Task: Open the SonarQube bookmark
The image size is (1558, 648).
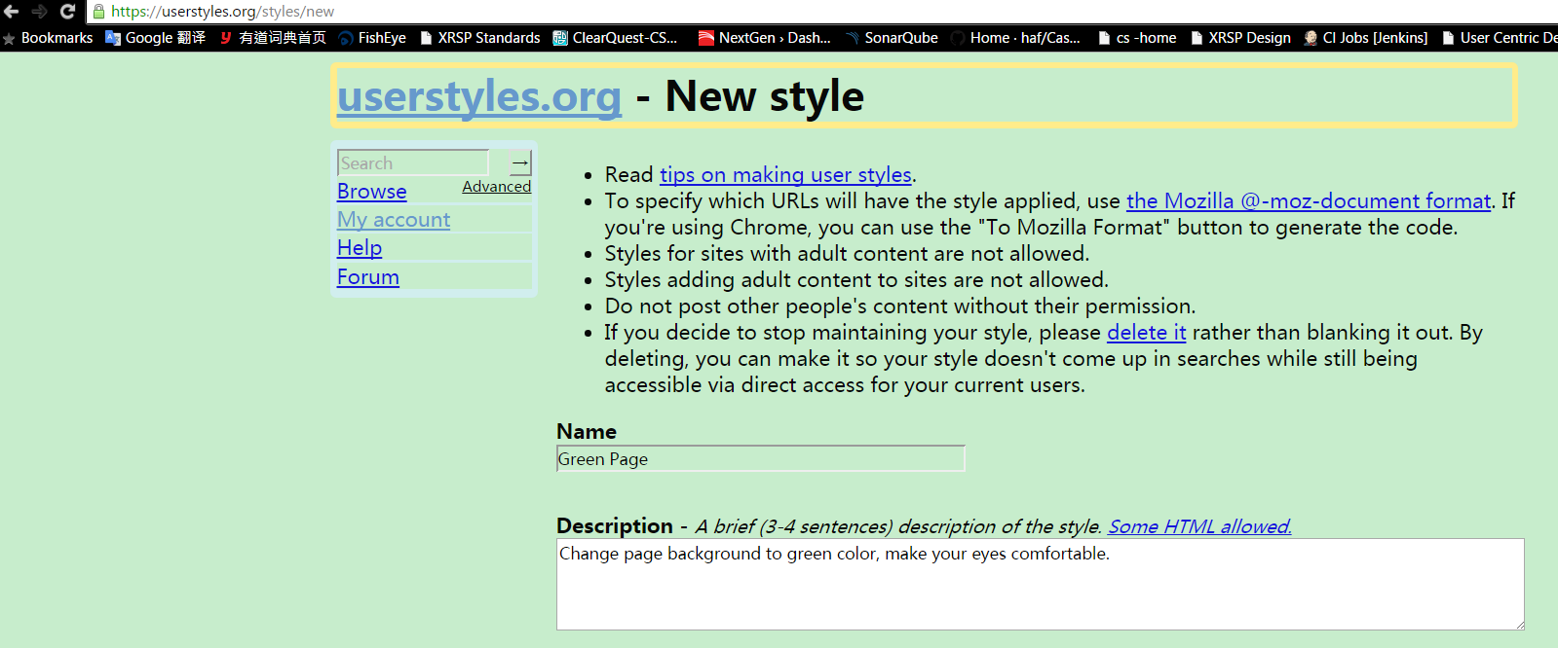Action: click(892, 38)
